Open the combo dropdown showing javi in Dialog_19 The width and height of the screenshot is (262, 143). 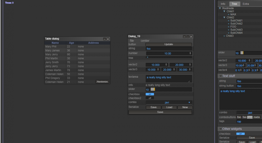pyautogui.click(x=169, y=103)
